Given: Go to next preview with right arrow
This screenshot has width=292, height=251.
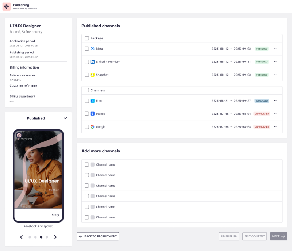Looking at the screenshot, I should (x=55, y=237).
